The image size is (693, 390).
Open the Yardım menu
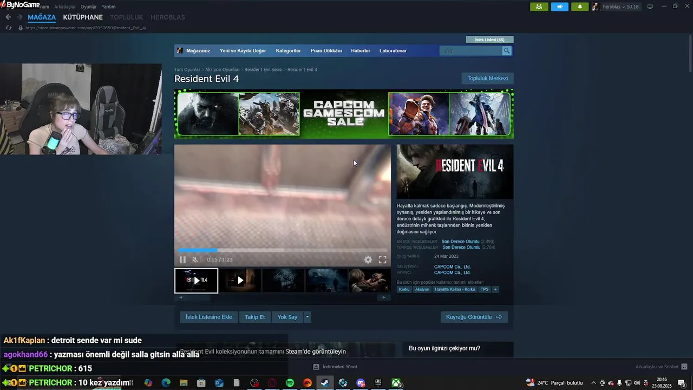(108, 6)
